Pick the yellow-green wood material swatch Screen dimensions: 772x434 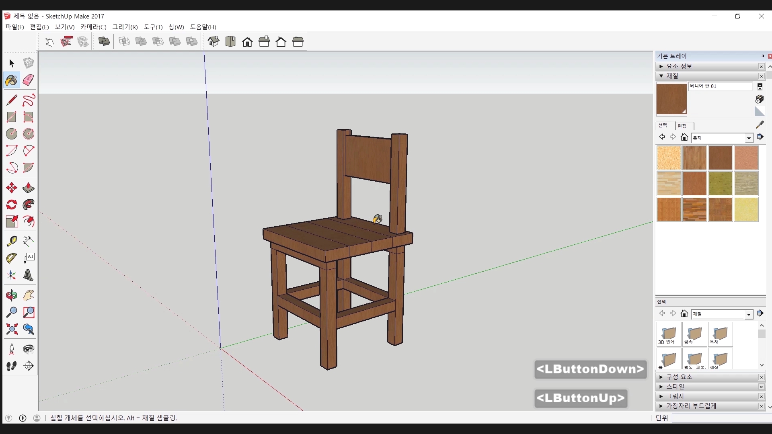coord(720,184)
